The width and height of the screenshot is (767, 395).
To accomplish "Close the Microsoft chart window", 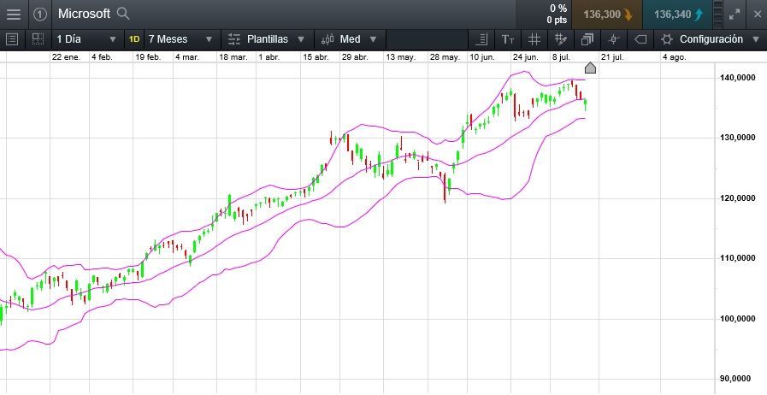I will (x=757, y=15).
